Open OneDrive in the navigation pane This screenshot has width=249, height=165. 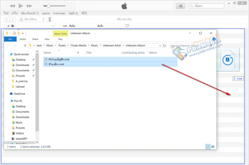pos(19,94)
